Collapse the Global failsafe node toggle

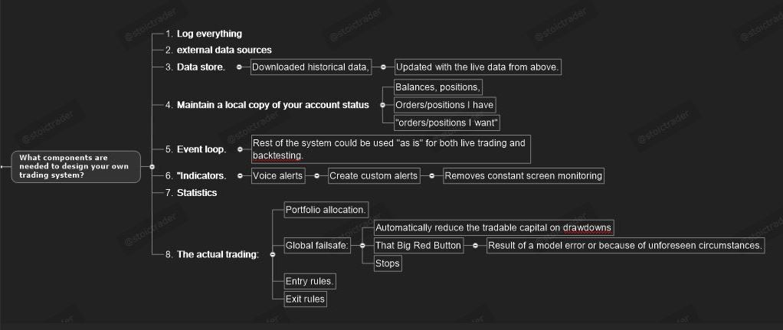(x=362, y=246)
